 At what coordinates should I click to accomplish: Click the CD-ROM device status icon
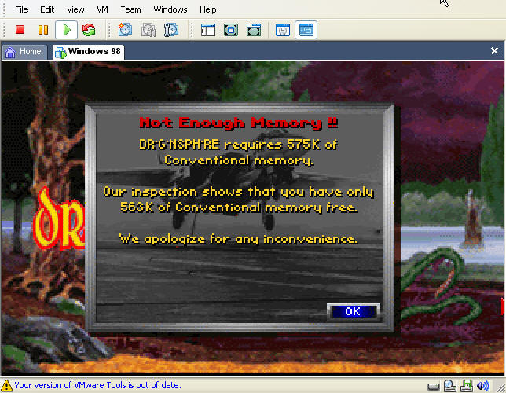pos(450,385)
